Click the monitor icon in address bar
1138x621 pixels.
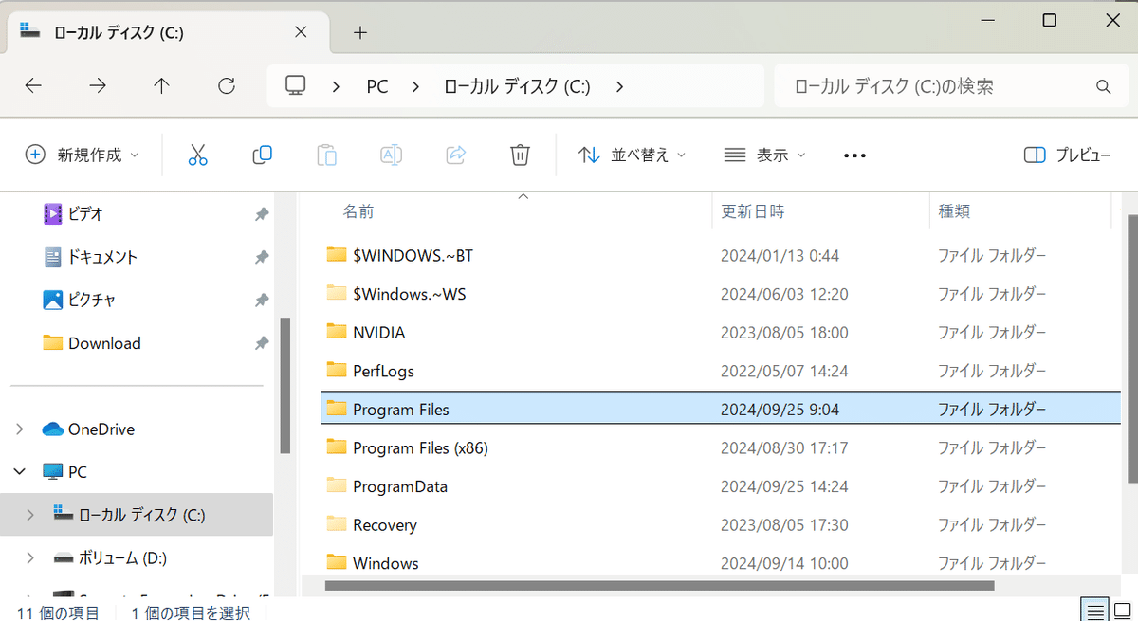coord(296,86)
